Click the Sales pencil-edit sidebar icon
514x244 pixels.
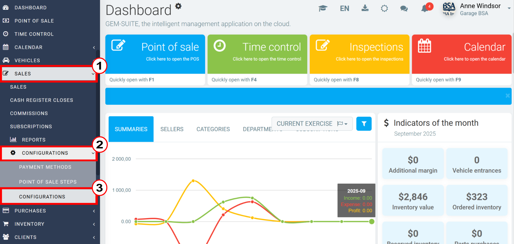coord(6,73)
